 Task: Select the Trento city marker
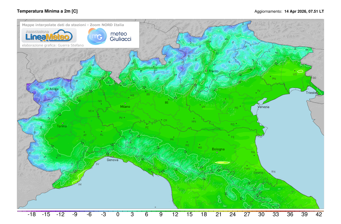coord(207,71)
